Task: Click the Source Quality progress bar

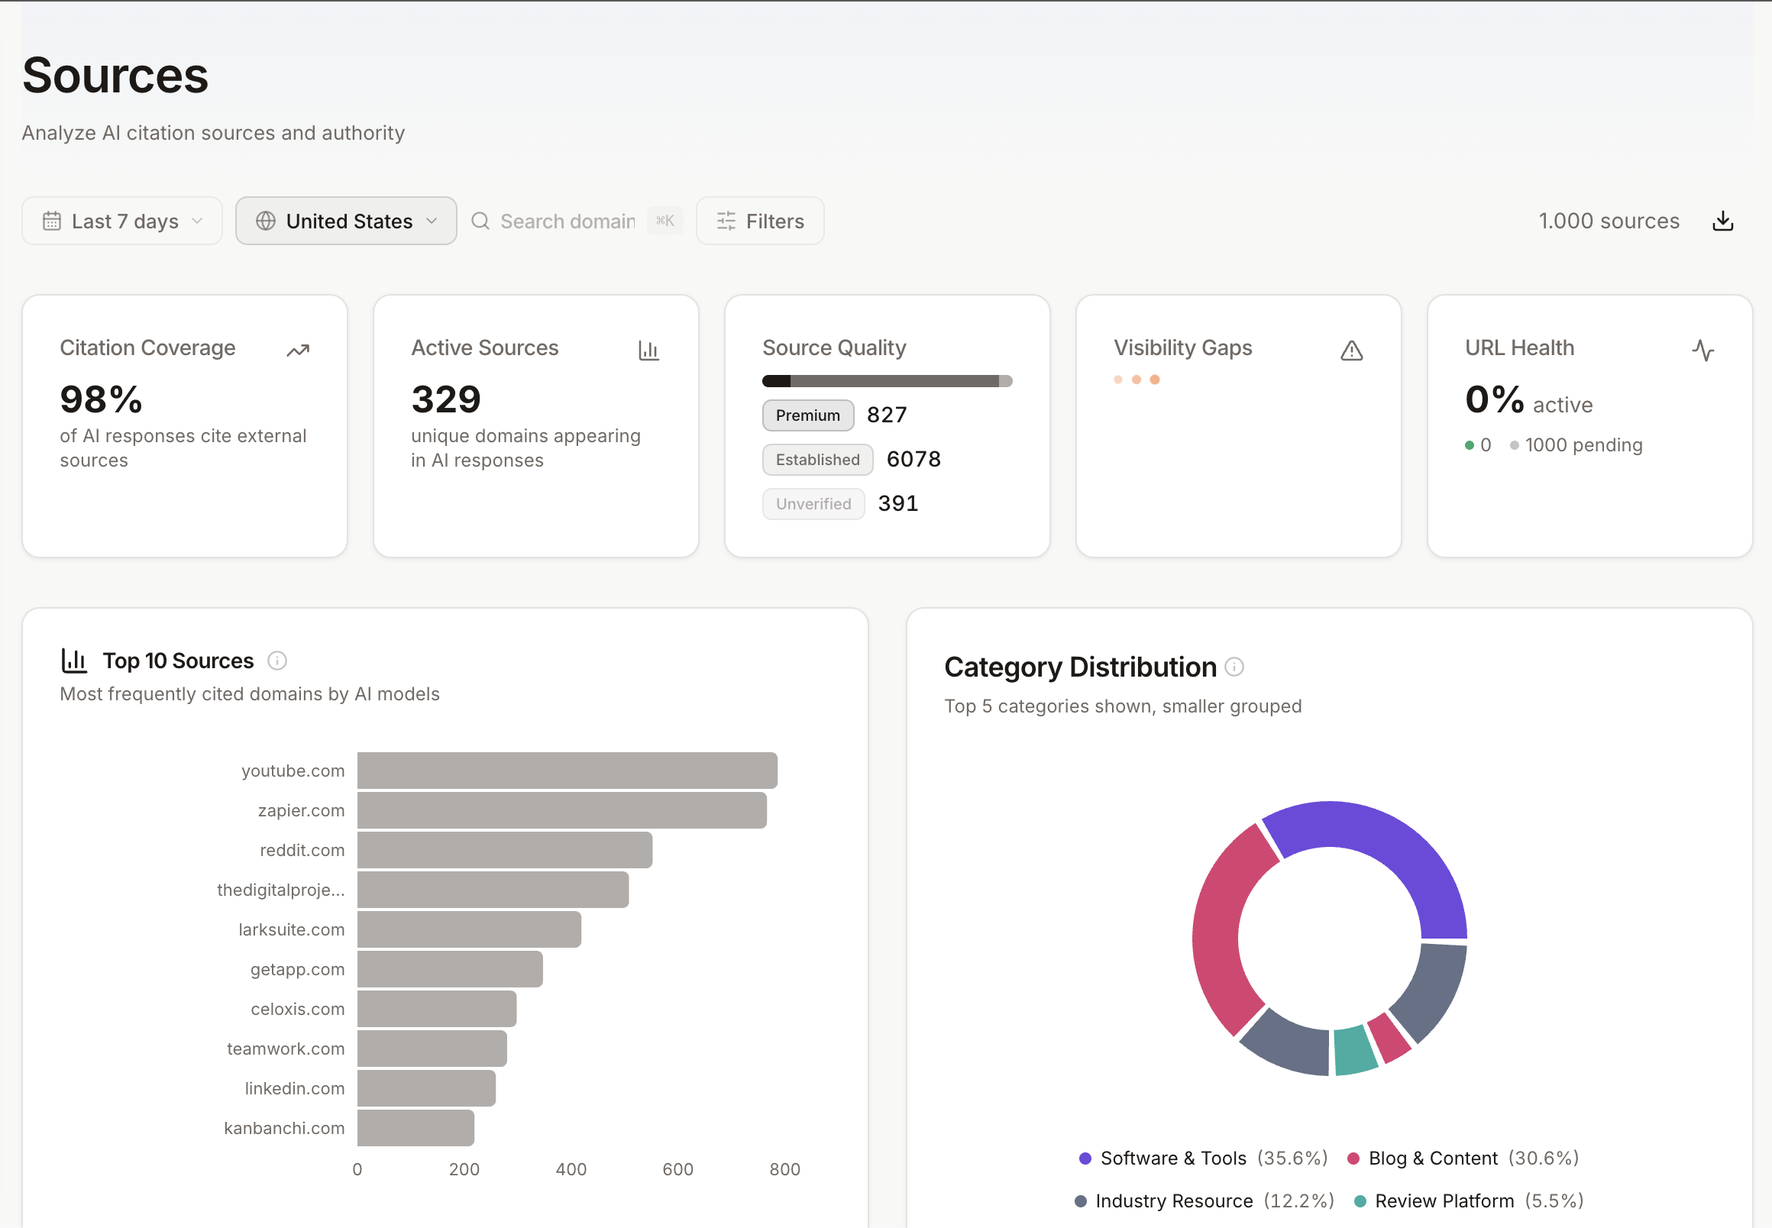Action: click(x=887, y=381)
